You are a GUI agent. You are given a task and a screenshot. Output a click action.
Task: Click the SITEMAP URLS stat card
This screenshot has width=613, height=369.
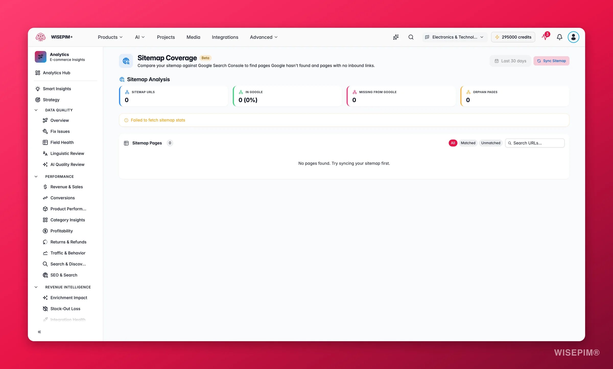[173, 96]
